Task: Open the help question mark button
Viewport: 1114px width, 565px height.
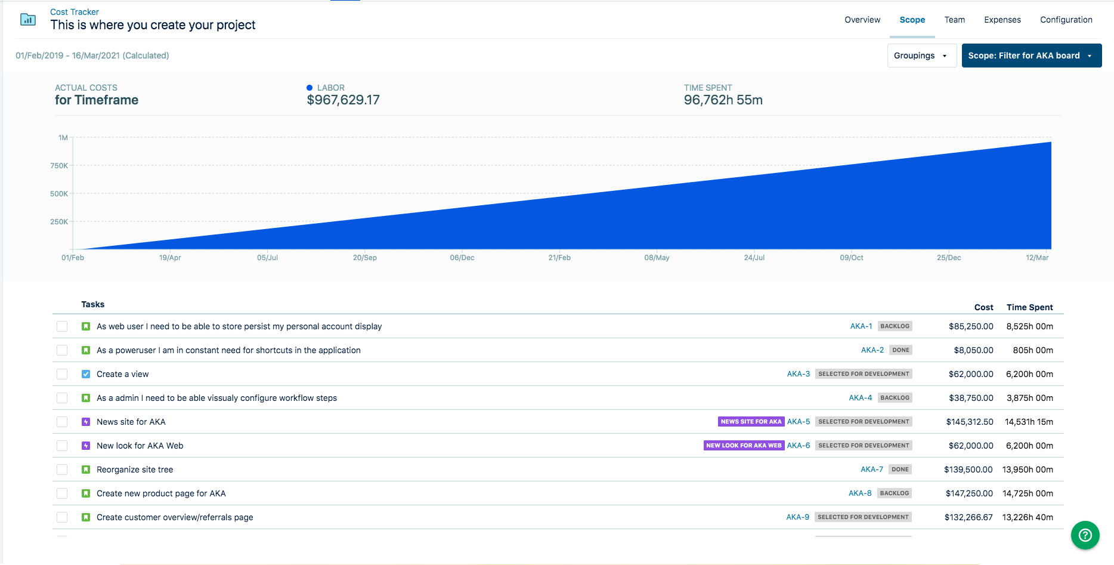Action: coord(1085,535)
